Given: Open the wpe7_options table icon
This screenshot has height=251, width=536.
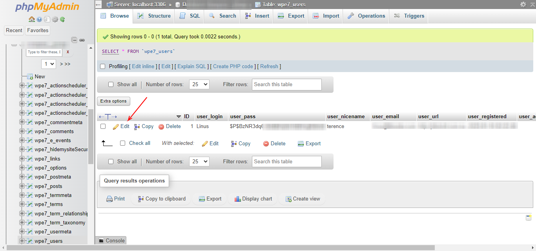Looking at the screenshot, I should point(29,168).
